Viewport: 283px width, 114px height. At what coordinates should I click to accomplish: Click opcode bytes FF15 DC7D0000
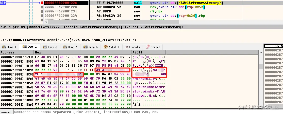[110, 3]
